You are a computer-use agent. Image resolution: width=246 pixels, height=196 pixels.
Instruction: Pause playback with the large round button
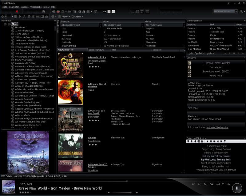(237, 188)
